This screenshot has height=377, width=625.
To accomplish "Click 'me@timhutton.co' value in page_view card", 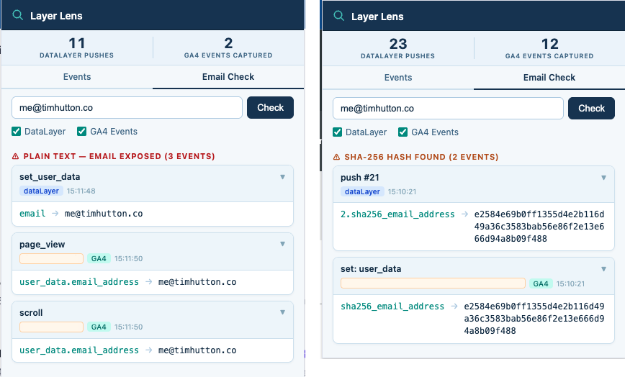I will pyautogui.click(x=197, y=282).
